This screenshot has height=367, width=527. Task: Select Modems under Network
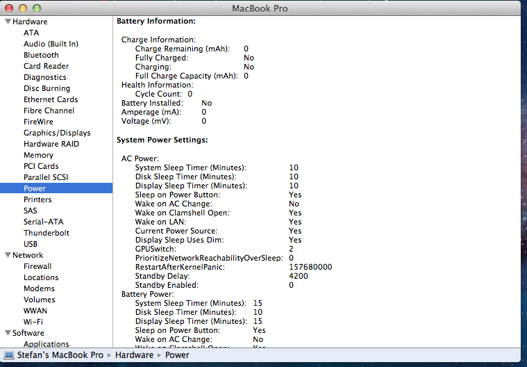(39, 288)
